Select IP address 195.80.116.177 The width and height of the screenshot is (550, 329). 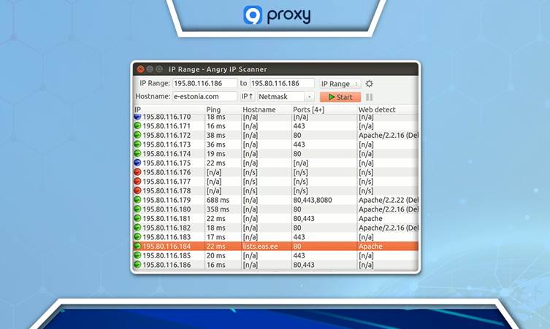(167, 182)
